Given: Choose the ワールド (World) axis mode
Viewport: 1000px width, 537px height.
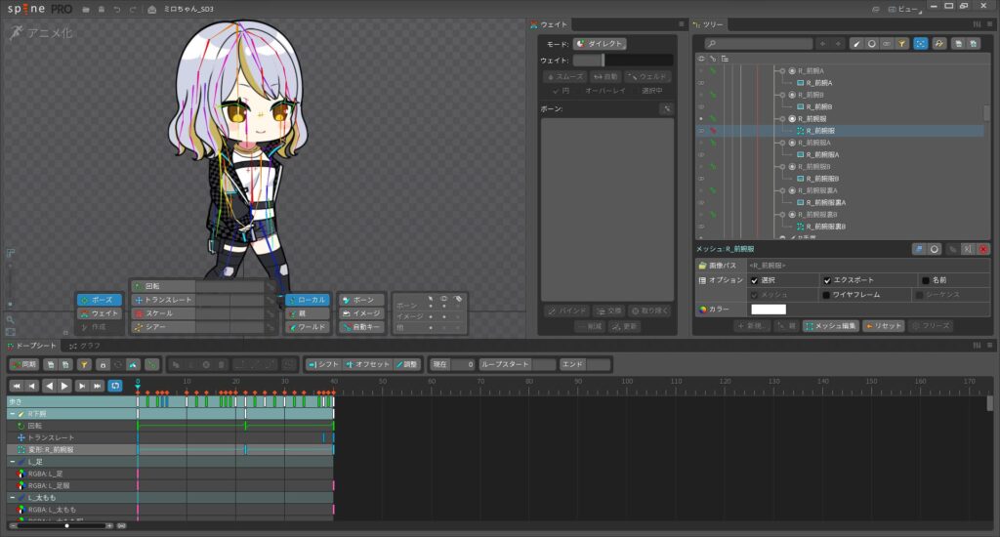Looking at the screenshot, I should (308, 326).
